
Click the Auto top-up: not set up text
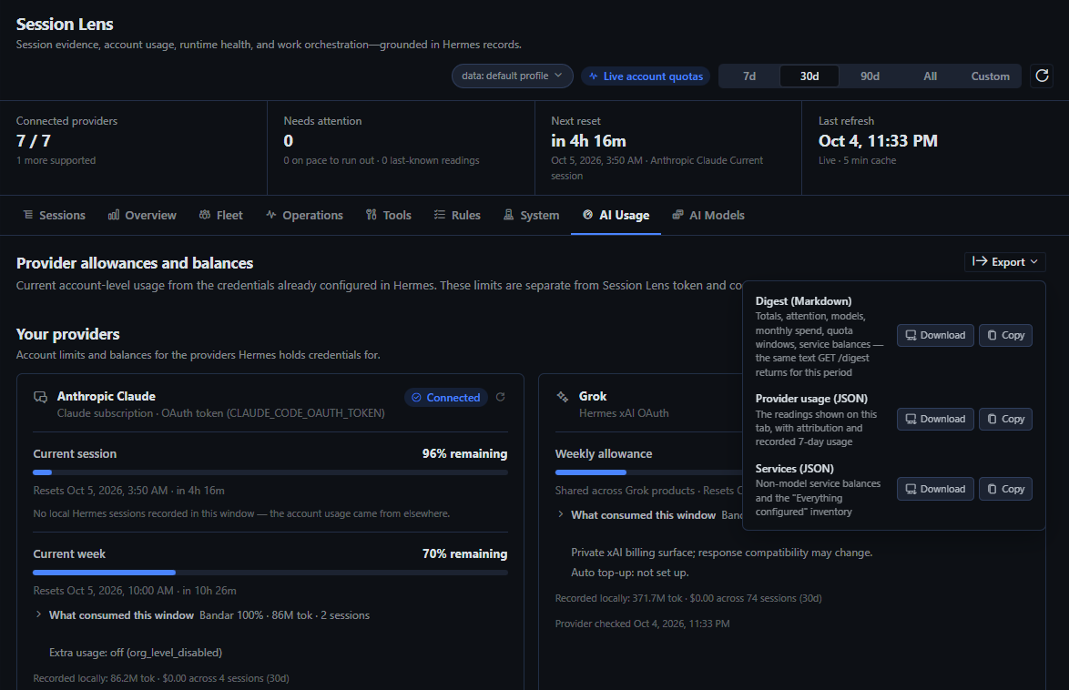630,573
